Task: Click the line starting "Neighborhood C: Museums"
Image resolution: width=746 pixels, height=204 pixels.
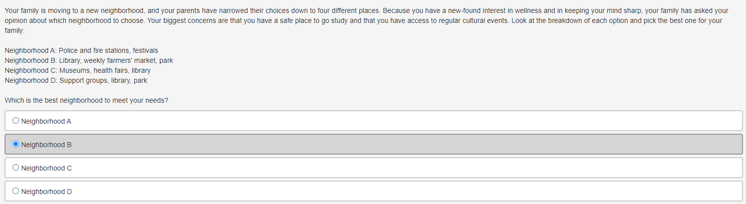Action: tap(77, 70)
